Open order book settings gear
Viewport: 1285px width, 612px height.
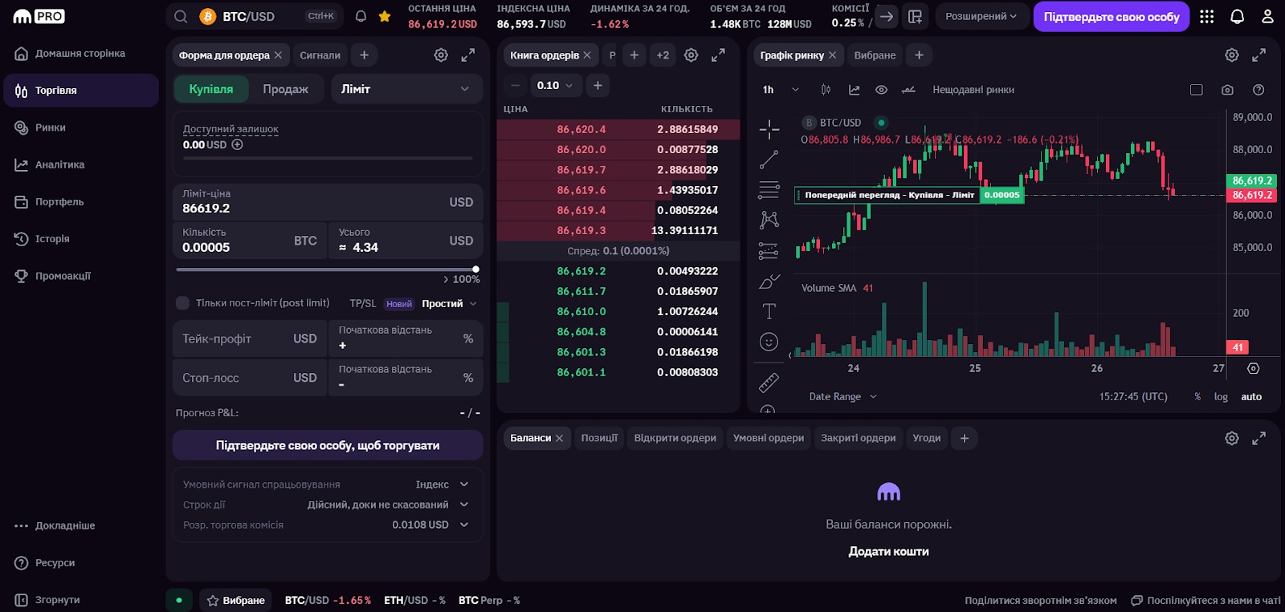pyautogui.click(x=691, y=55)
